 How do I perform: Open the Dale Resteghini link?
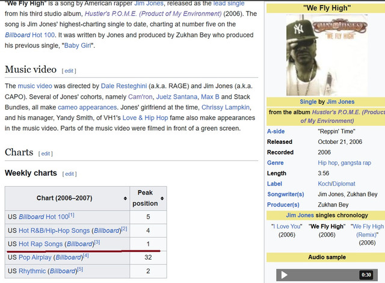[x=124, y=86]
